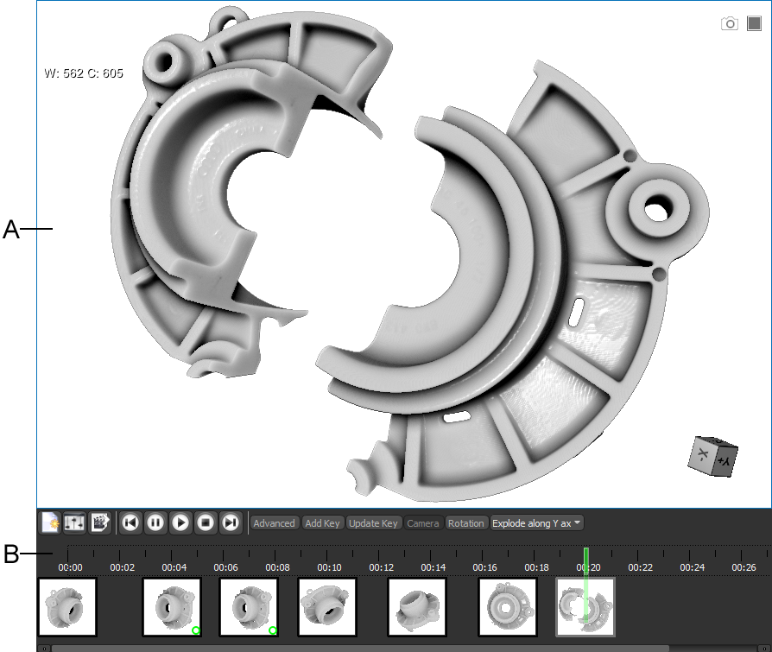Stop the animation playback
Viewport: 772px width, 652px height.
point(206,522)
